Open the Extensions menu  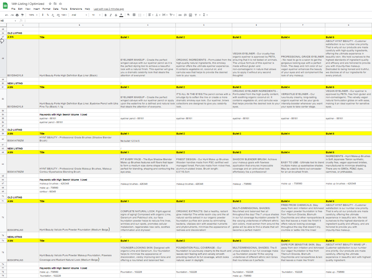[x=76, y=9]
